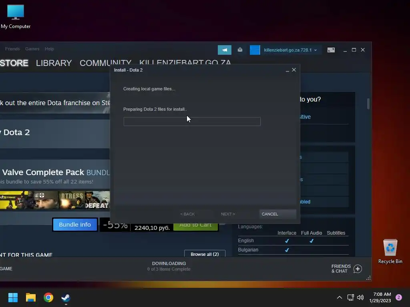The image size is (410, 307).
Task: Click the Day of Defeat bundle thumbnail
Action: point(97,200)
